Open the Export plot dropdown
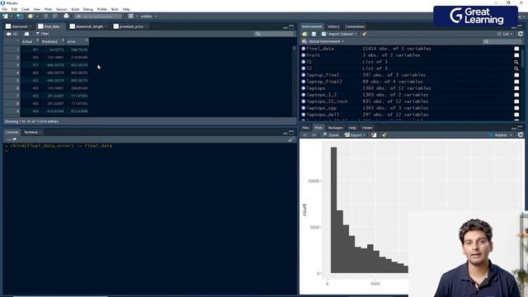This screenshot has width=528, height=297. pos(355,135)
